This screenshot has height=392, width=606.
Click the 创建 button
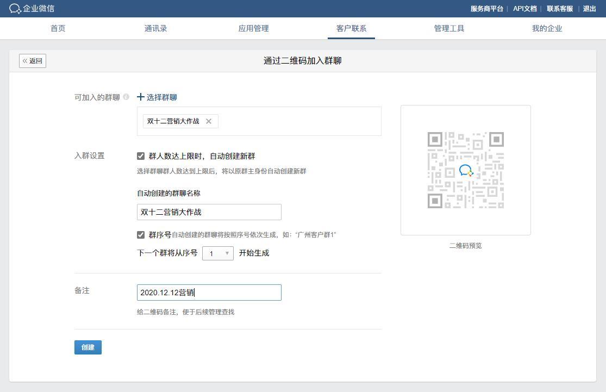click(88, 347)
